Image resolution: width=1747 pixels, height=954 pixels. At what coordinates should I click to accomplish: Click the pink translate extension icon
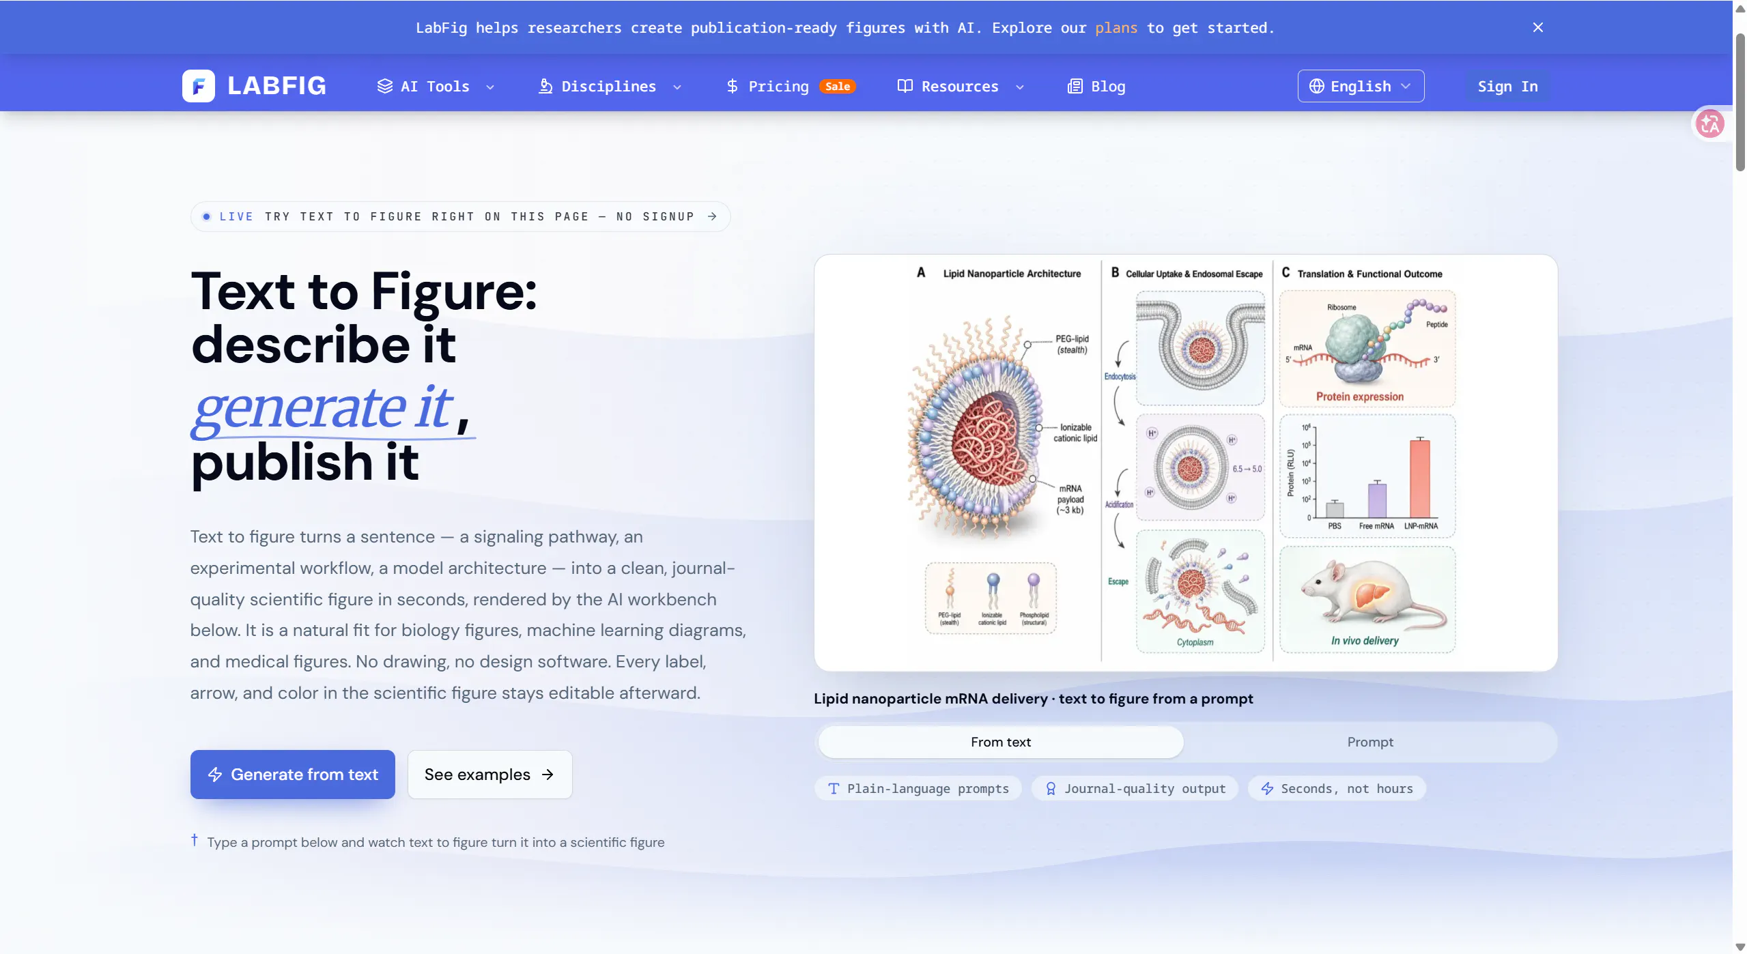pos(1709,124)
